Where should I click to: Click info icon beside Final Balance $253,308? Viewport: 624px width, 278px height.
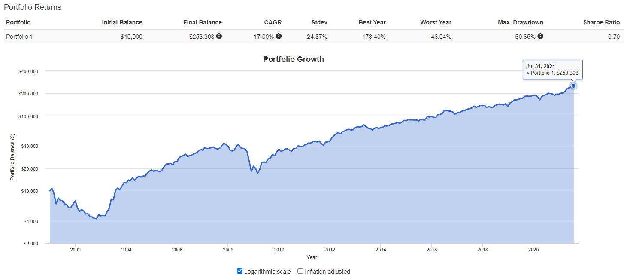(x=219, y=37)
